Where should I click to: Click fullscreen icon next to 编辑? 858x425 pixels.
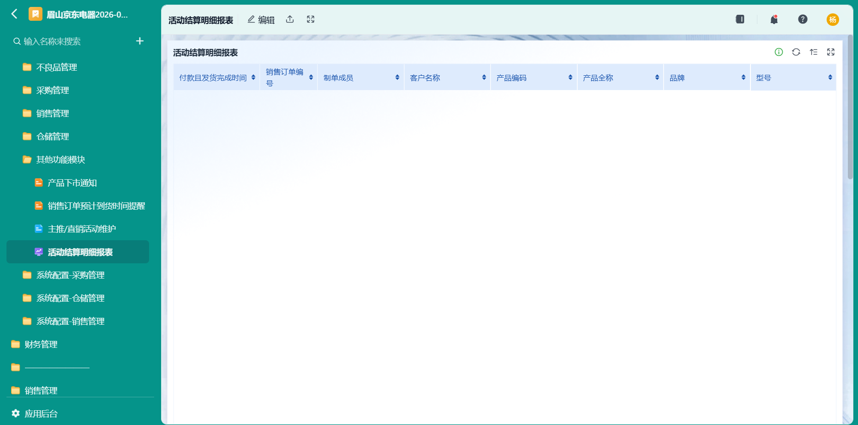tap(311, 19)
